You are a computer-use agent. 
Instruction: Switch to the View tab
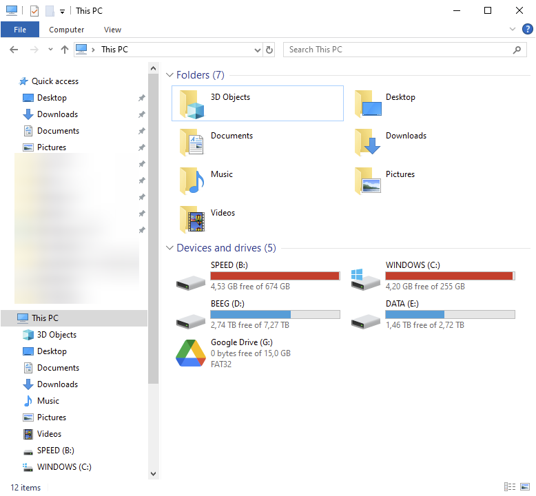tap(112, 30)
